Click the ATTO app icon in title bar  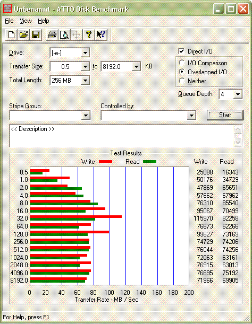[x=7, y=8]
